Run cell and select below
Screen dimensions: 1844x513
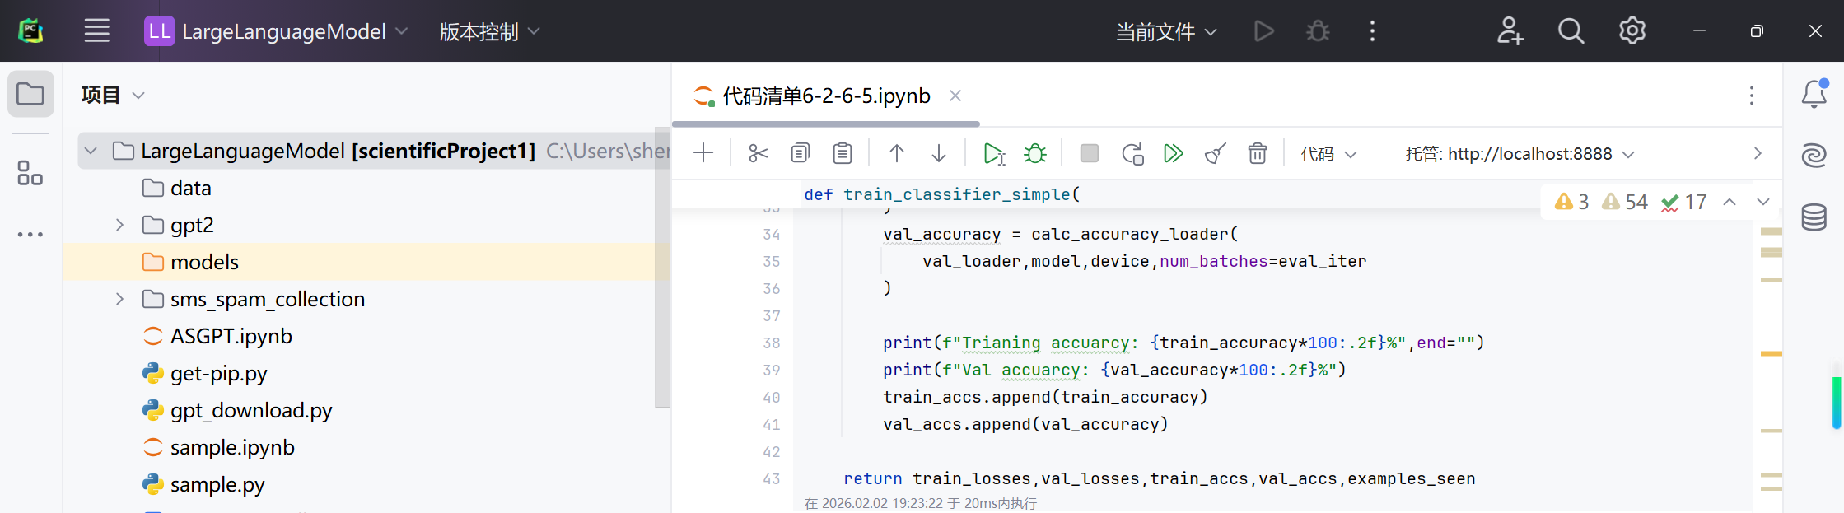coord(994,153)
